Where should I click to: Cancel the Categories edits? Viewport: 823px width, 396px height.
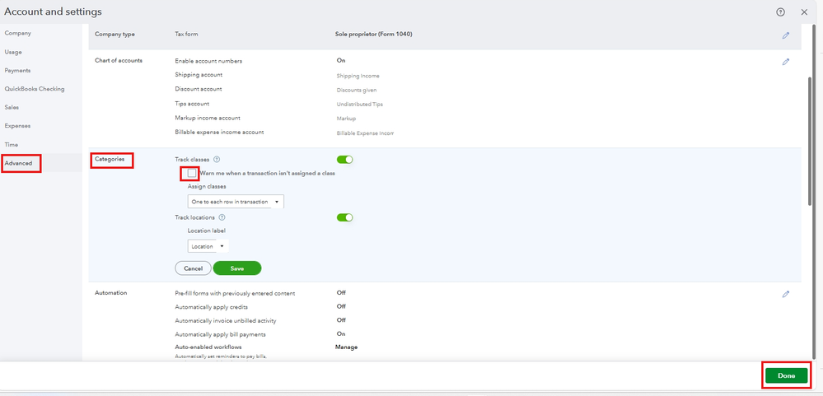pyautogui.click(x=193, y=268)
